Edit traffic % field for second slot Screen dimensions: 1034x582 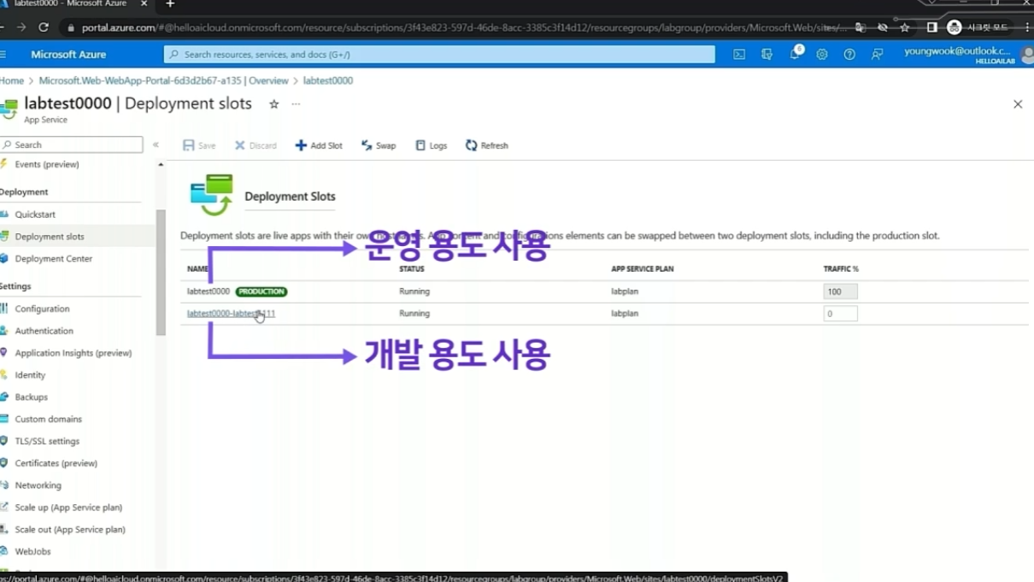840,314
